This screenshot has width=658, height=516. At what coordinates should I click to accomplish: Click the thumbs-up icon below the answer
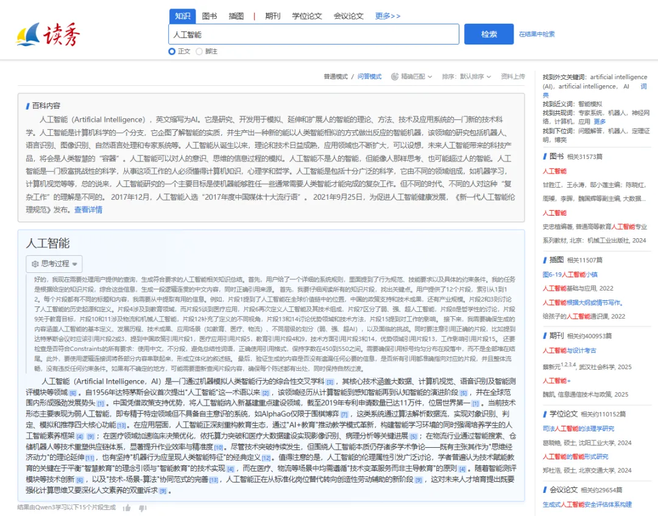[x=127, y=507]
